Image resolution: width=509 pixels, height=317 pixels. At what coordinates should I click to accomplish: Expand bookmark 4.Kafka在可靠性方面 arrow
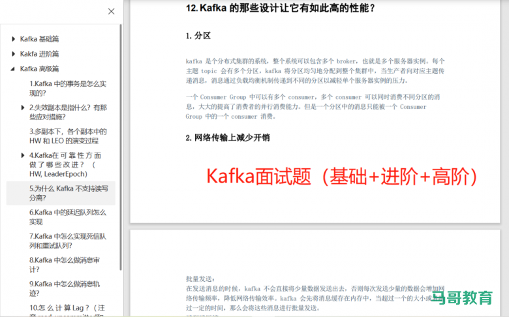pos(23,155)
